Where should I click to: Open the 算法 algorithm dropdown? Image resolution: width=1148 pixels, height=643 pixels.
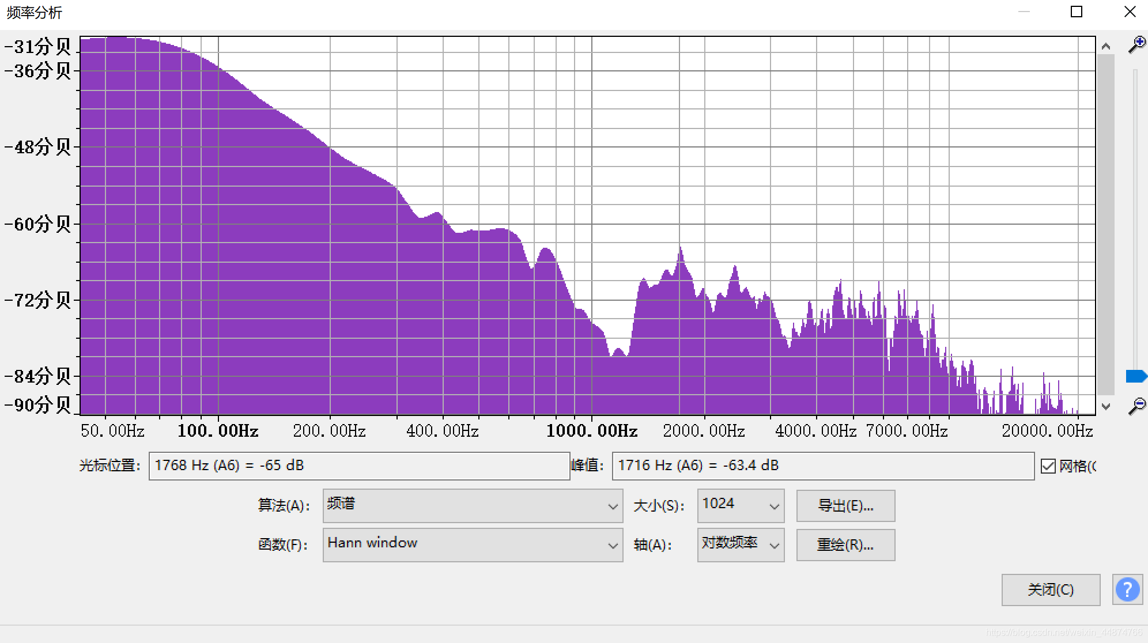473,506
